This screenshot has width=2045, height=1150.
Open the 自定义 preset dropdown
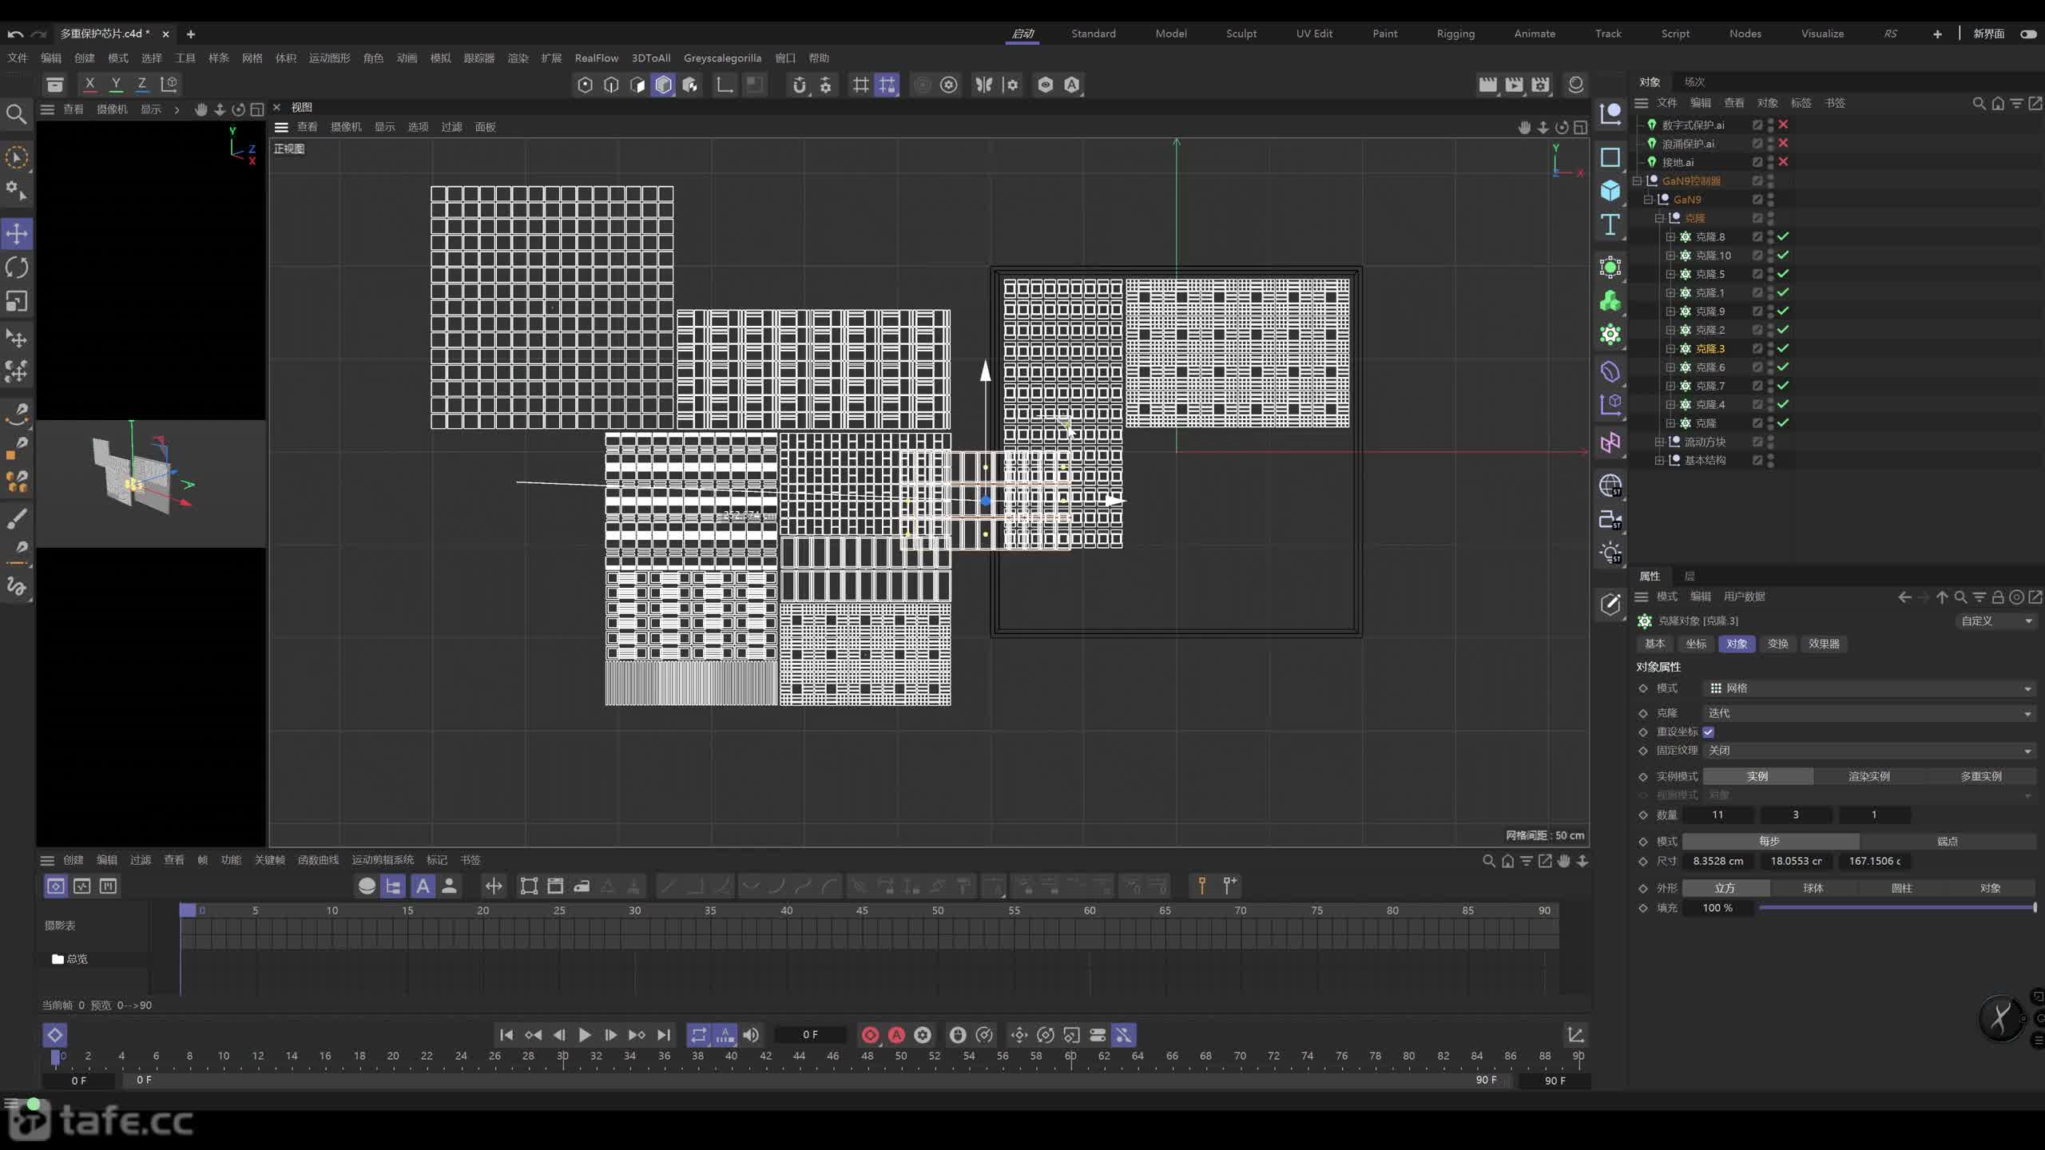1995,621
